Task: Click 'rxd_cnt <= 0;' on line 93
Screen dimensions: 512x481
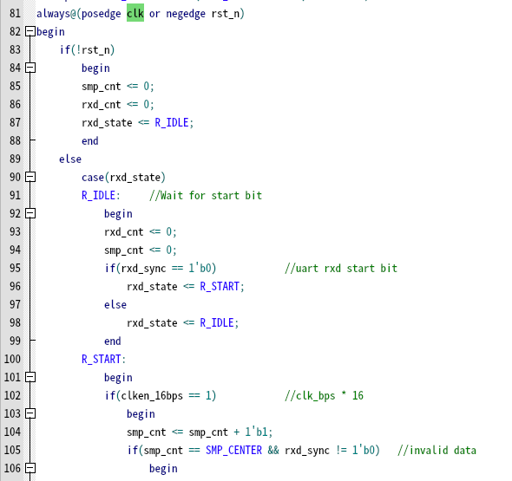Action: [141, 232]
